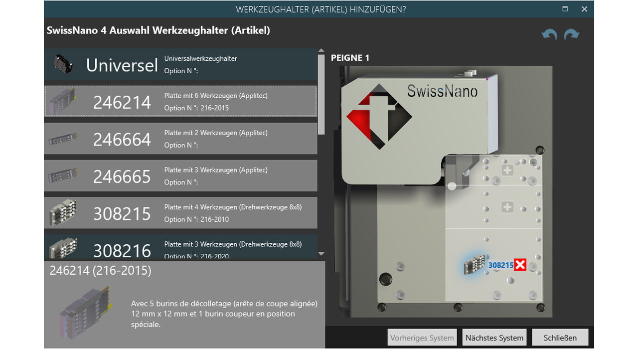Click the upper plus slot on comb
The image size is (638, 349).
pos(507,171)
